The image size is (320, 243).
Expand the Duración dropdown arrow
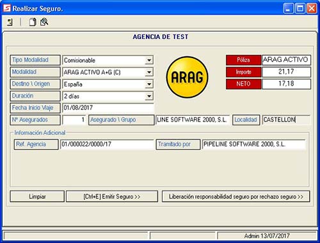tap(149, 96)
